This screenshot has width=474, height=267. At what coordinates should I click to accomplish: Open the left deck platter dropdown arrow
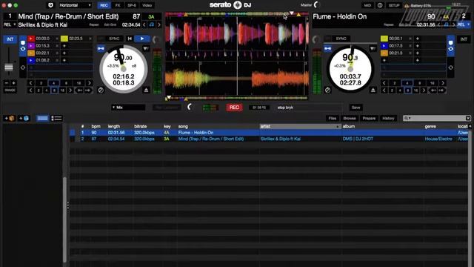click(x=146, y=48)
